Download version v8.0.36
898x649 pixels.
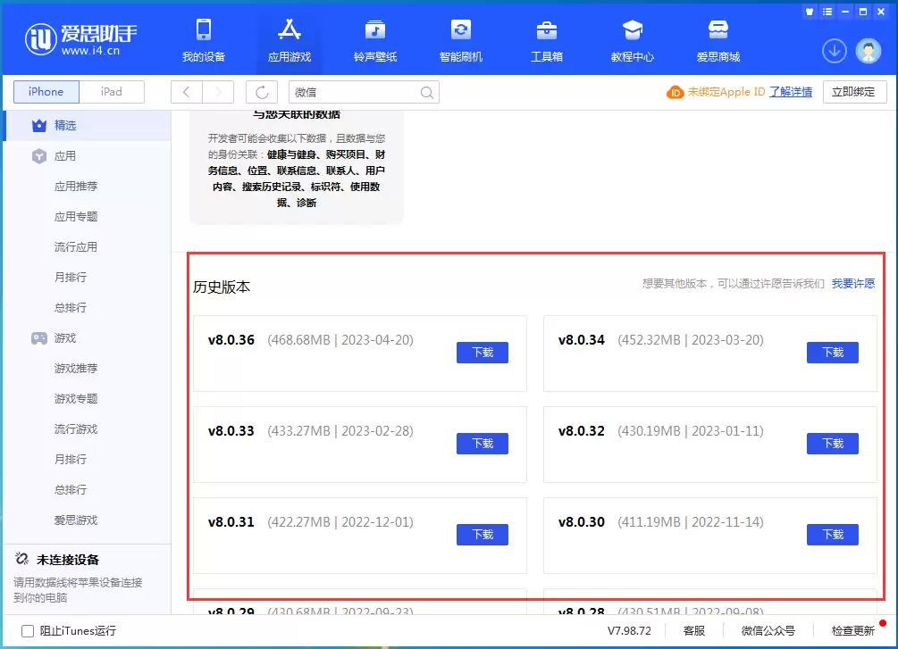click(483, 353)
